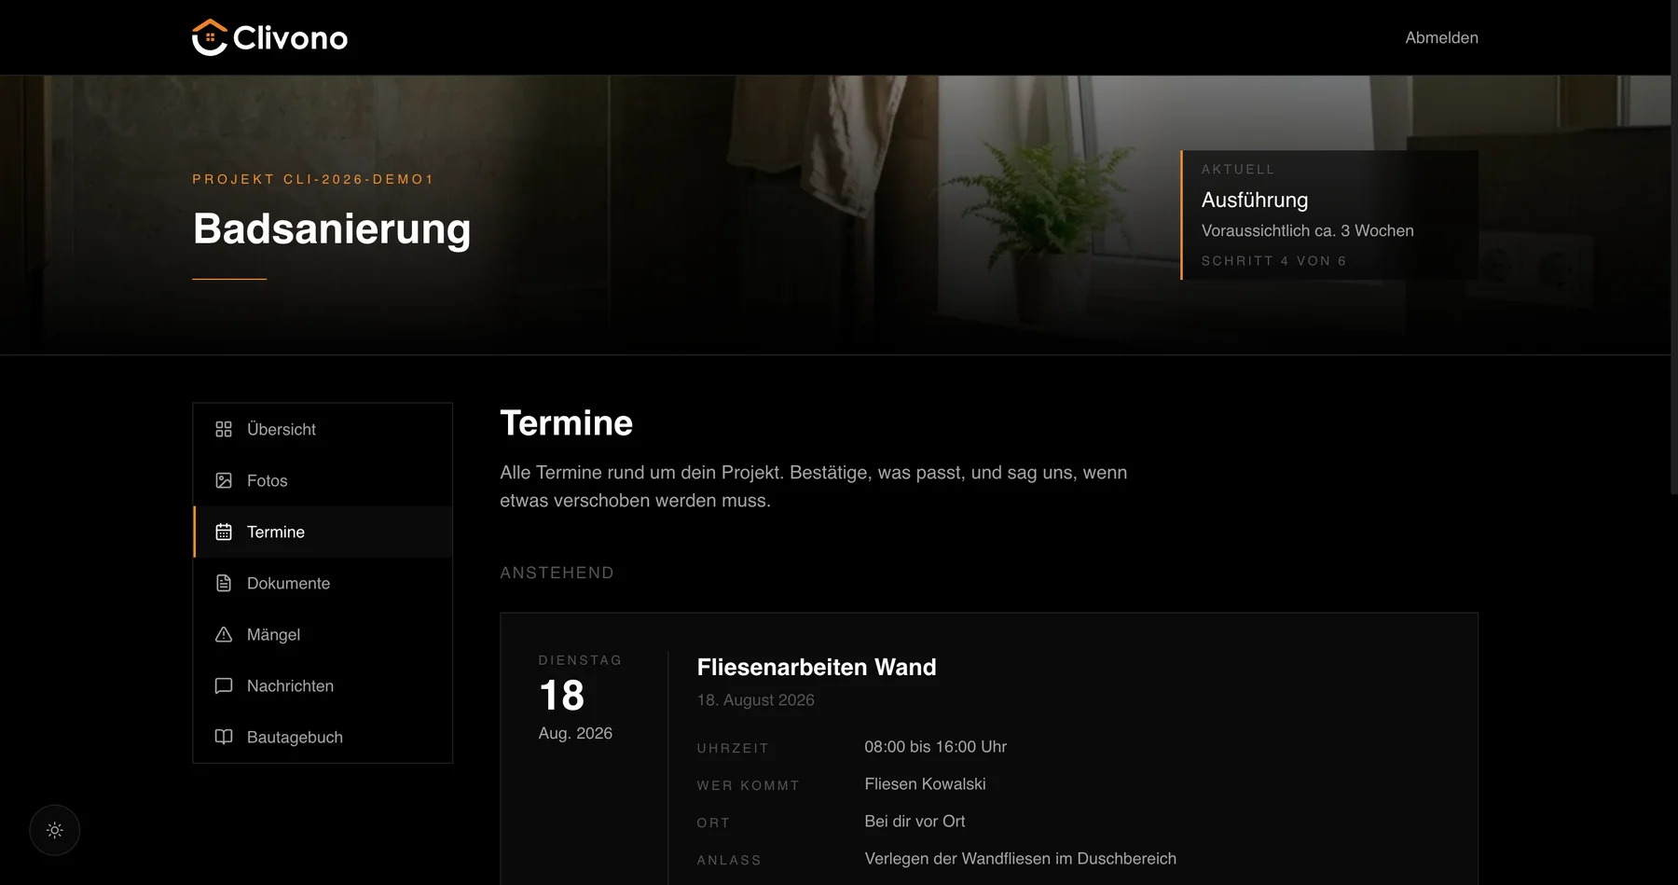Click the Übersicht grid icon
The height and width of the screenshot is (885, 1678).
tap(224, 429)
